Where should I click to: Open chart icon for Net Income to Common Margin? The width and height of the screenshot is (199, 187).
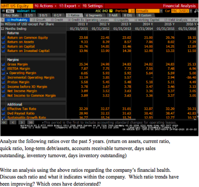coord(3,95)
